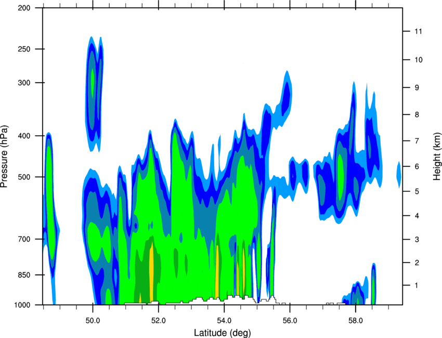Click the 58.0 latitude tick label
Image resolution: width=442 pixels, height=338 pixels.
356,321
